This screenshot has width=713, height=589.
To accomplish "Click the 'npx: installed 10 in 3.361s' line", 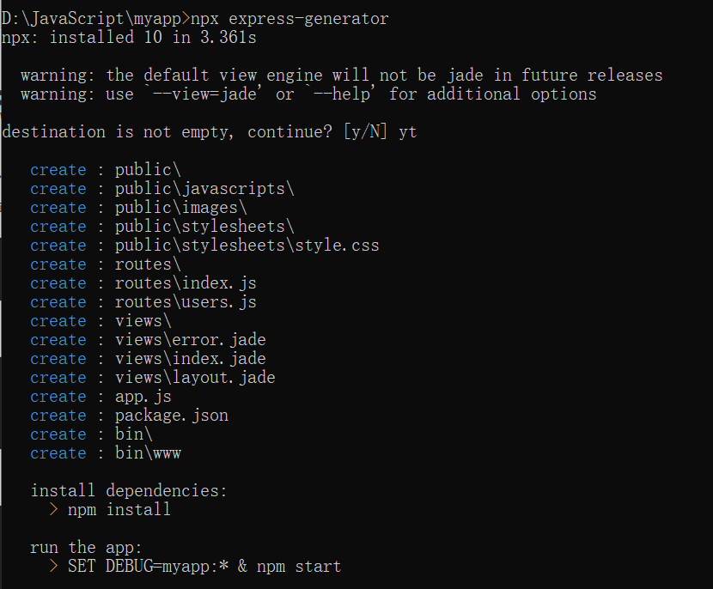I will tap(129, 37).
